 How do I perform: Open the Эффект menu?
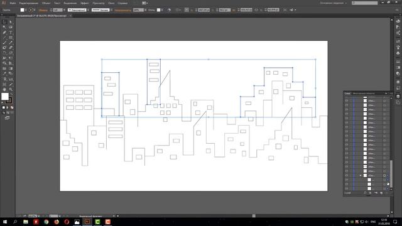pos(85,3)
